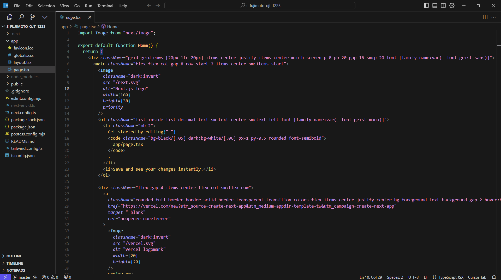
Task: Click the app breadcrumb segment
Action: 64,27
